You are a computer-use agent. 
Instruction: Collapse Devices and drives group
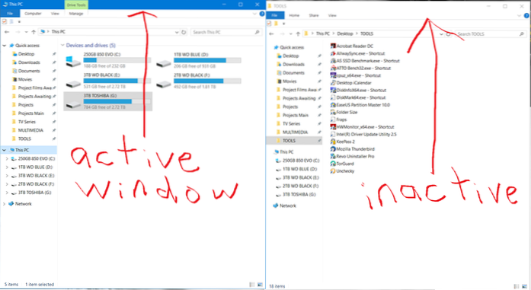tap(62, 46)
